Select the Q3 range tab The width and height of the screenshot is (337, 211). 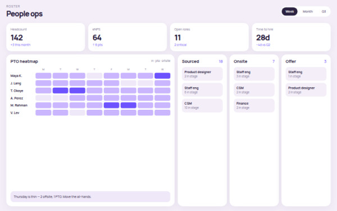[x=324, y=12]
